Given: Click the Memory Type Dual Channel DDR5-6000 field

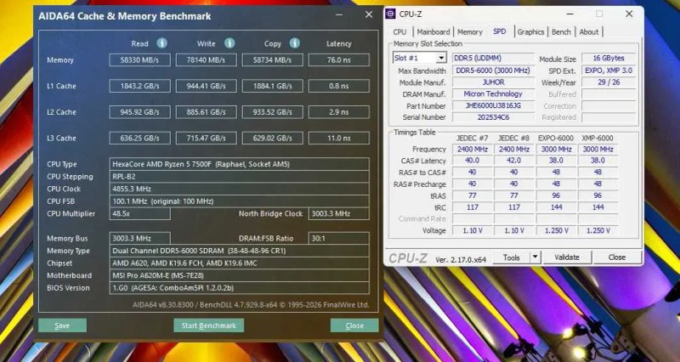Looking at the screenshot, I should click(x=240, y=251).
